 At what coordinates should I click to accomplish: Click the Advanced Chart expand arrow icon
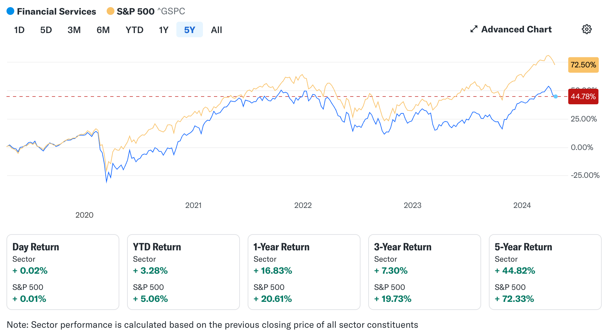(474, 29)
